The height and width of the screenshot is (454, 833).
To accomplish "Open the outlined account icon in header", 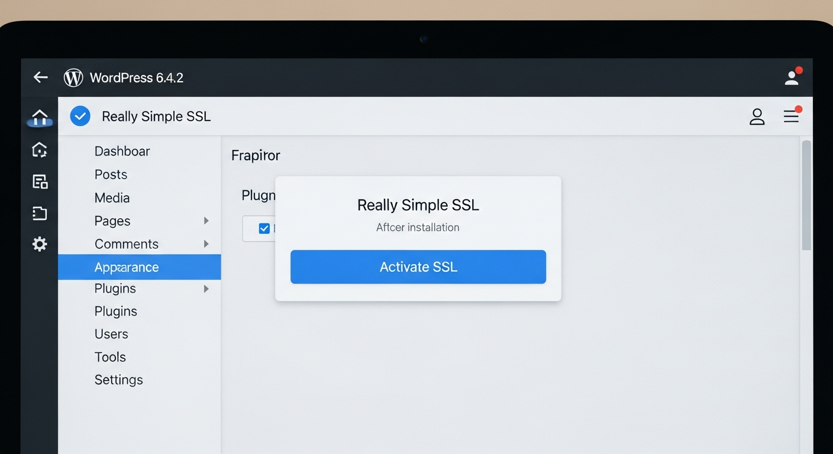I will [757, 116].
